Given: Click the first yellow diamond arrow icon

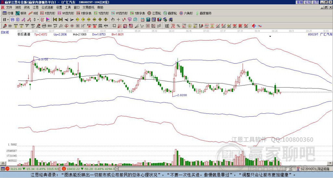Looking at the screenshot, I should (x=77, y=20).
